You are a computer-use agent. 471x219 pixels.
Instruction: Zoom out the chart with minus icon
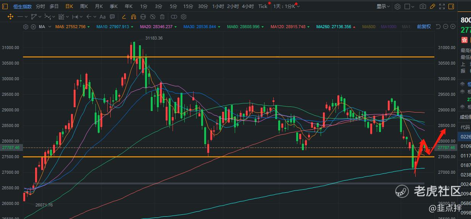[x=445, y=27]
